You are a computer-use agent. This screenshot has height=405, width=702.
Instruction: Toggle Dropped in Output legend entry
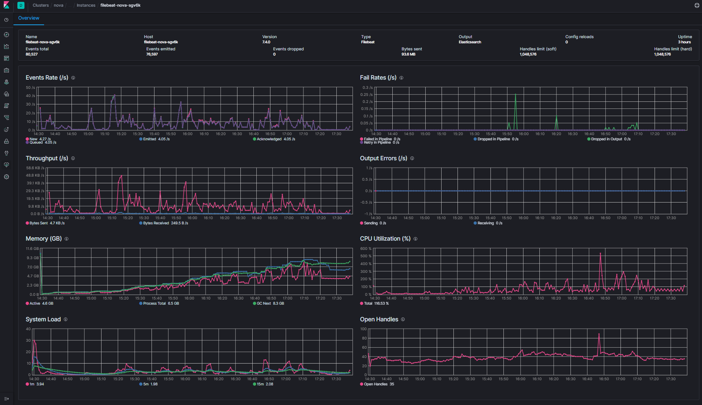(609, 139)
